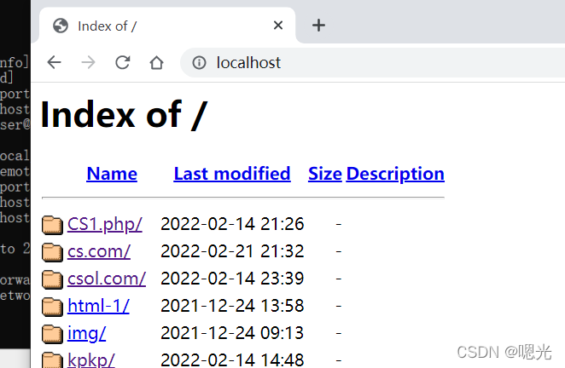Select date text '2021-12-24 13:58'
Screen dimensions: 565x368
pos(232,306)
